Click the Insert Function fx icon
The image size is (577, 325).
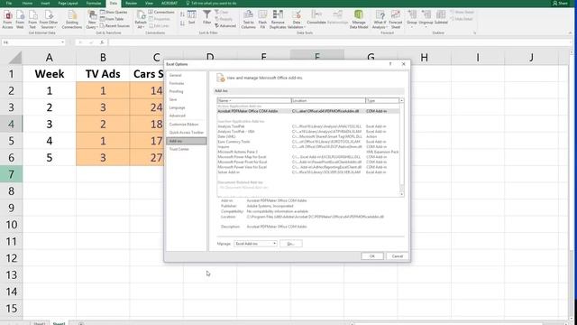(x=102, y=42)
